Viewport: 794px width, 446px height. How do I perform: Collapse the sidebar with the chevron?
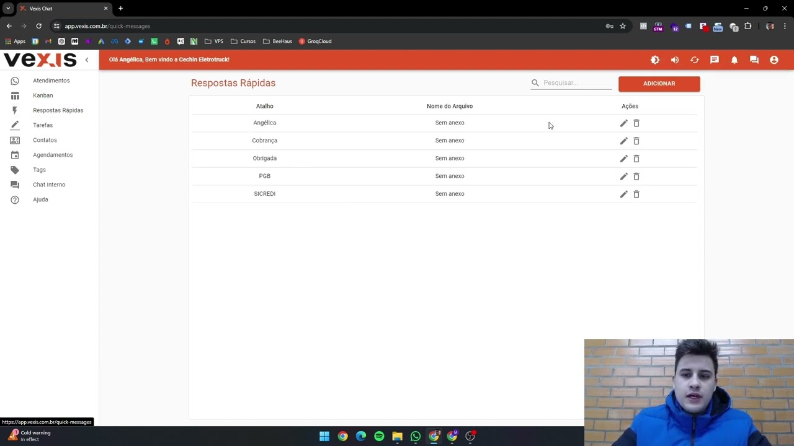(87, 60)
